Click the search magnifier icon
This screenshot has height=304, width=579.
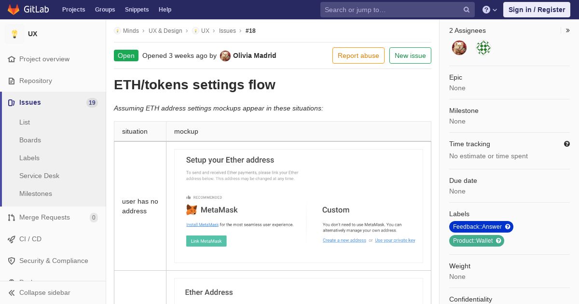tap(467, 10)
